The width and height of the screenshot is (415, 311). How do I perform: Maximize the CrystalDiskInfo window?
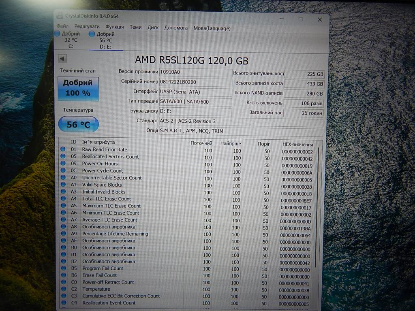click(x=300, y=19)
